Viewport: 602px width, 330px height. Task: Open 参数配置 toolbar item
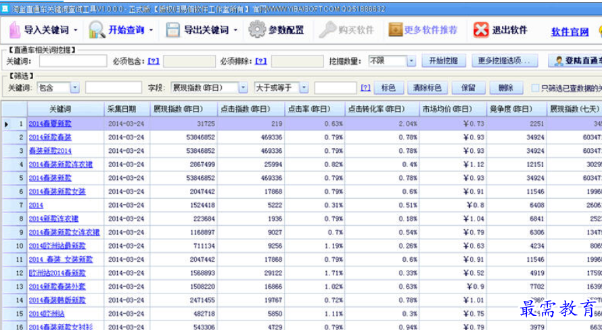(276, 30)
